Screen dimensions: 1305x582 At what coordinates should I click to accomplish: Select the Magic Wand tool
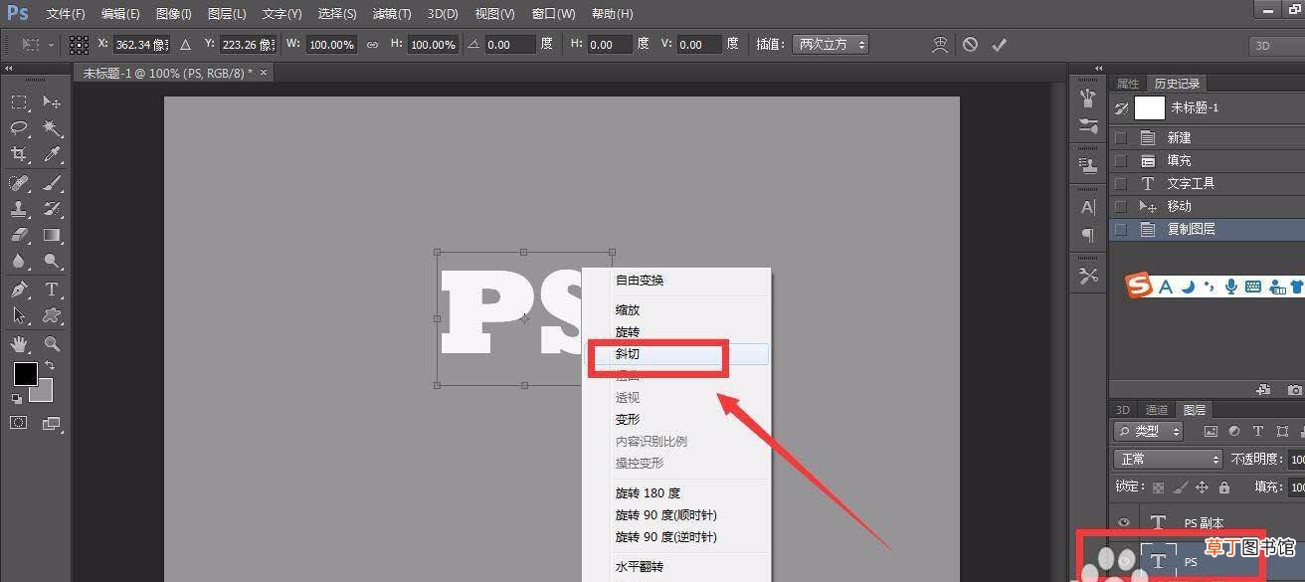(x=52, y=128)
